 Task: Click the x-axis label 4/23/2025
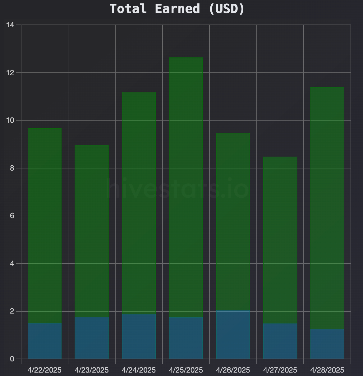pos(92,370)
